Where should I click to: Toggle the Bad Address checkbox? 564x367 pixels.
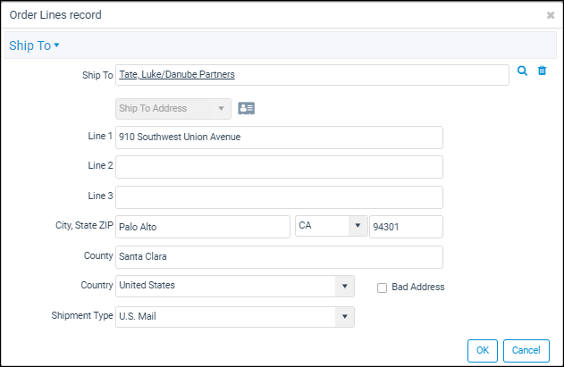point(382,288)
